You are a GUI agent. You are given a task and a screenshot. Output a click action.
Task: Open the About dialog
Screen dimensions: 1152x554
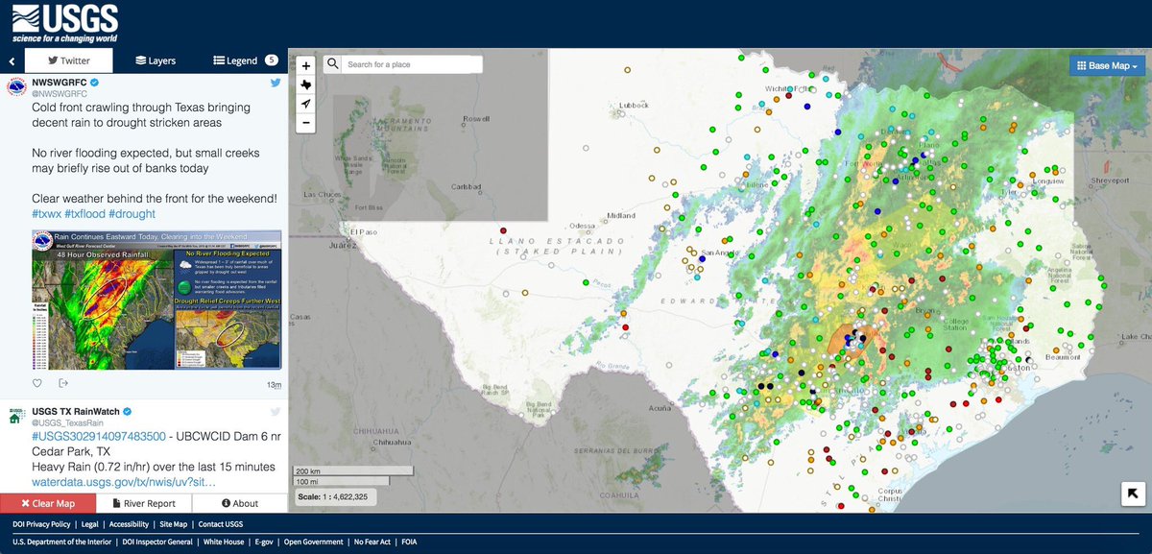point(240,503)
